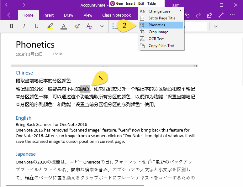Choose Copy Plain Text entry
Image resolution: width=243 pixels, height=187 pixels.
[161, 46]
